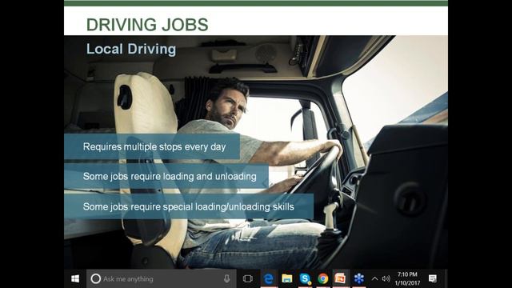Open Task View
Image resolution: width=512 pixels, height=288 pixels.
tap(248, 278)
